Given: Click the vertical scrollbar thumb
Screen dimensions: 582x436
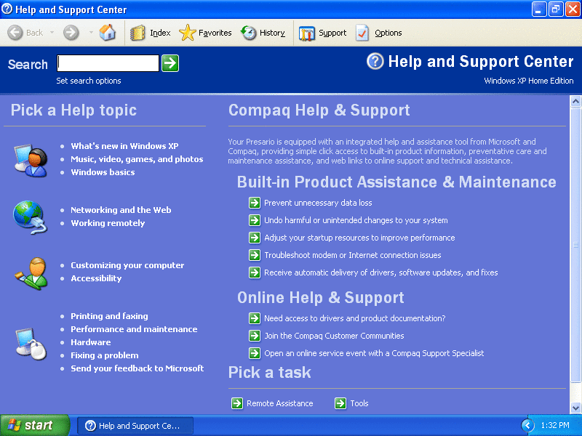Looking at the screenshot, I should pyautogui.click(x=575, y=245).
